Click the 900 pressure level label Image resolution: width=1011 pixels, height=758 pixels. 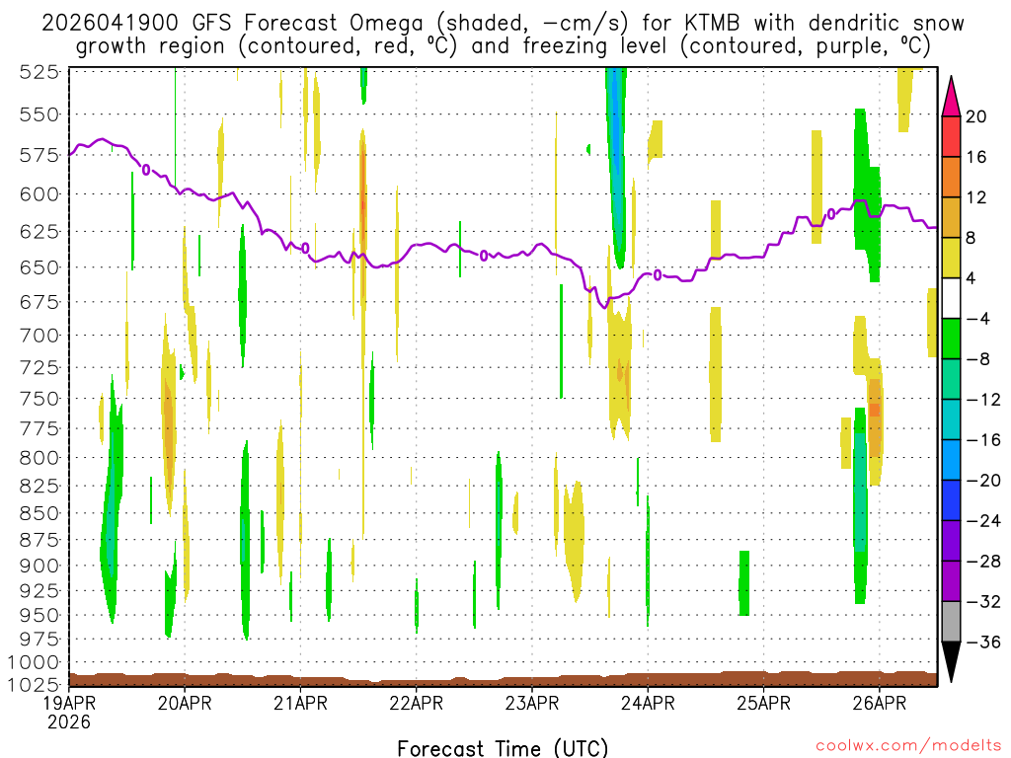coord(39,566)
